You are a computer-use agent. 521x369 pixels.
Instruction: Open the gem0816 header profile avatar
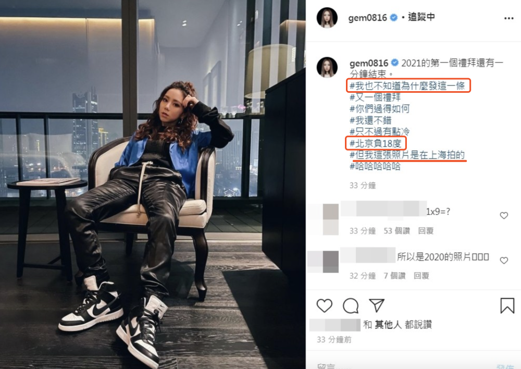[x=327, y=18]
